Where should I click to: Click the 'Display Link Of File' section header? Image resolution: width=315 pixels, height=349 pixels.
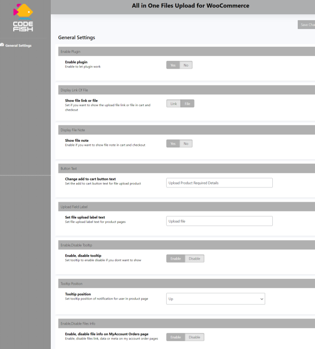[186, 90]
